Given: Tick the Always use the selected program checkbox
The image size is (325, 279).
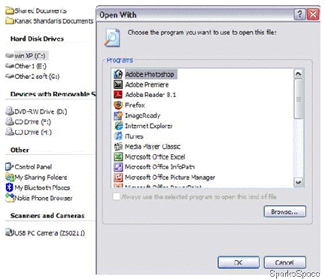Looking at the screenshot, I should coord(116,196).
